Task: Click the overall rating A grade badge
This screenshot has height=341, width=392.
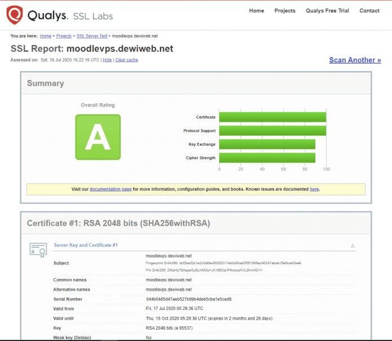Action: tap(98, 137)
